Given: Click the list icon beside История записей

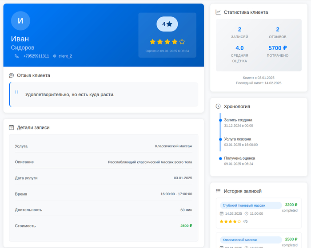Looking at the screenshot, I should click(218, 191).
